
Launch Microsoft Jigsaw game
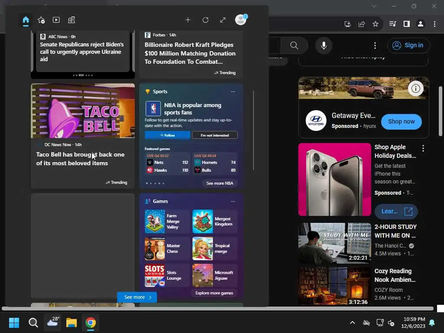[215, 275]
